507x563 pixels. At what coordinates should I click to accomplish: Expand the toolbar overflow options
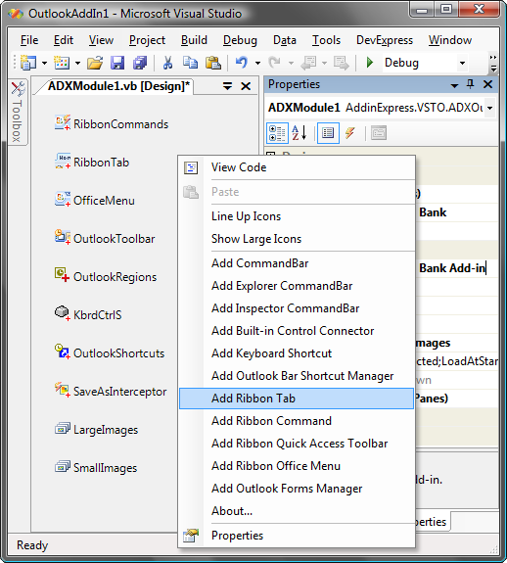coord(493,64)
